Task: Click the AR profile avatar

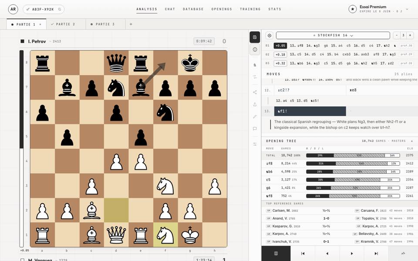Action: pyautogui.click(x=13, y=9)
